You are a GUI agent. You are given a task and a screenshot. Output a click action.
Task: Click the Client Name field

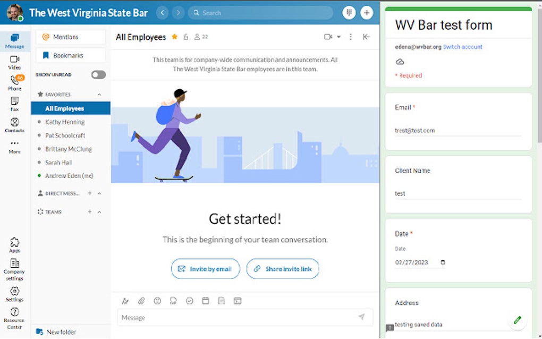tap(458, 193)
